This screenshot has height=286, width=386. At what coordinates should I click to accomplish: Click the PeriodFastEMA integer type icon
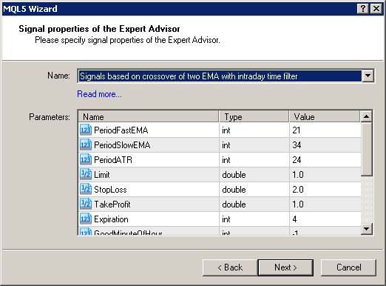tap(86, 130)
